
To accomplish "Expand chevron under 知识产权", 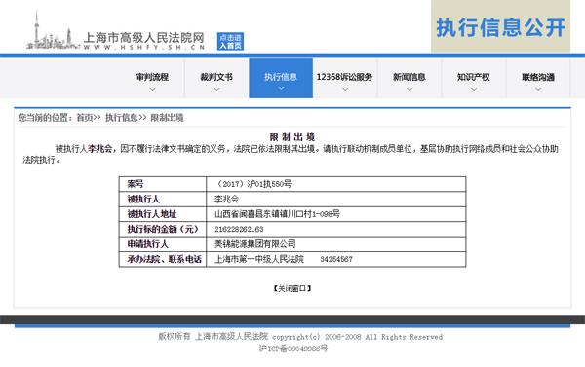I will tap(474, 89).
